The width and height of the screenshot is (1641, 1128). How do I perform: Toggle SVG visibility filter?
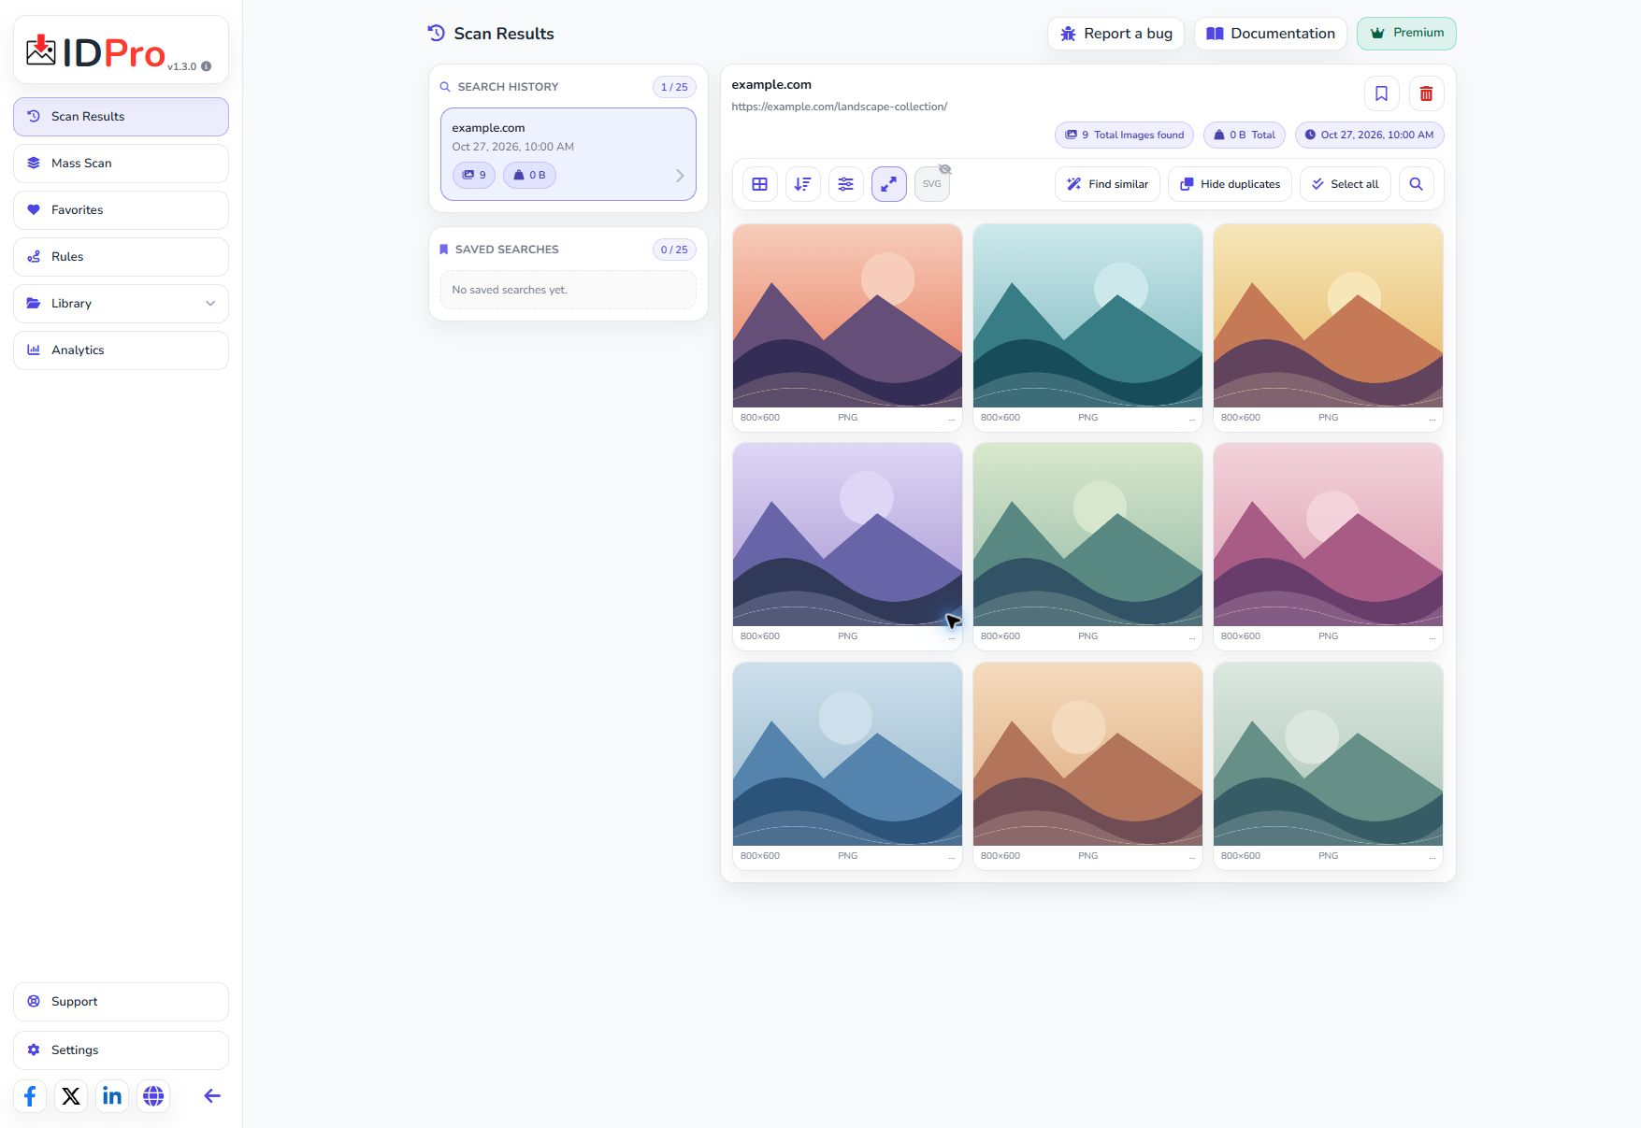pyautogui.click(x=932, y=184)
